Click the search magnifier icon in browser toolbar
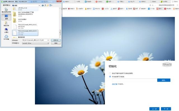Screen dimensions: 179x111 coord(177,5)
